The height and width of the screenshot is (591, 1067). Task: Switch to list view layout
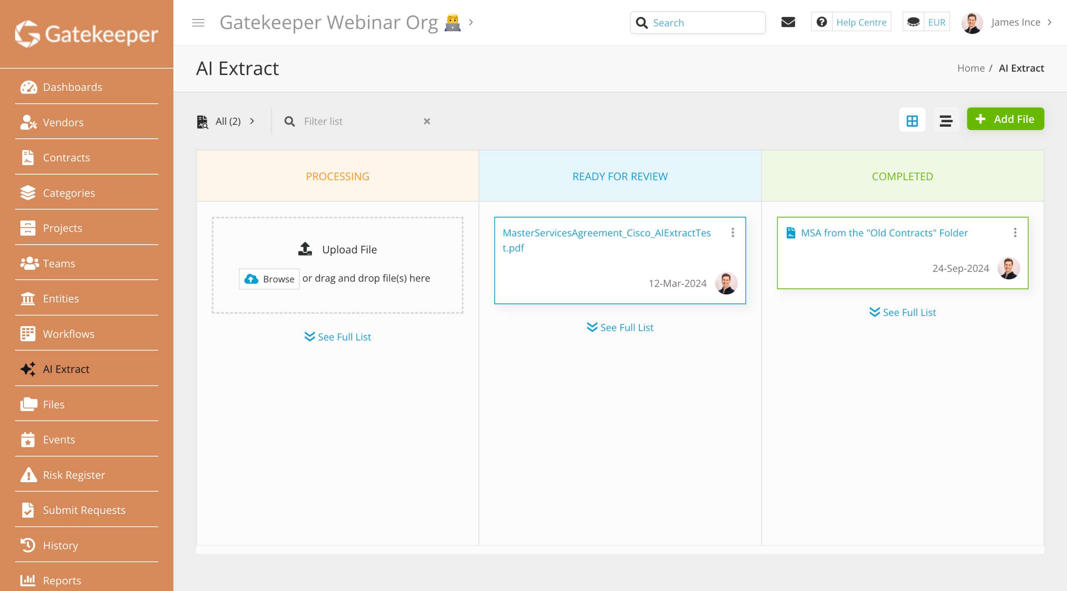(x=946, y=120)
